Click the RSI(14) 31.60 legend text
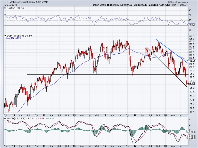 pyautogui.click(x=15, y=8)
